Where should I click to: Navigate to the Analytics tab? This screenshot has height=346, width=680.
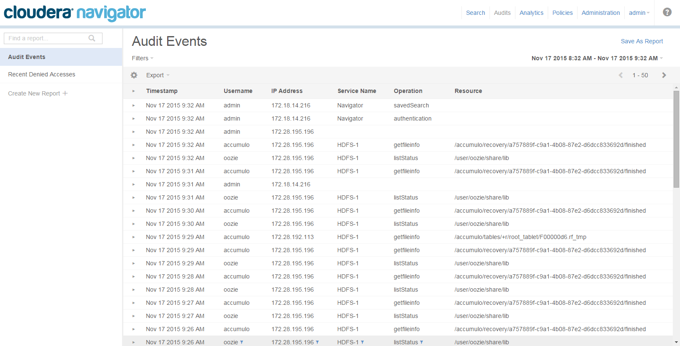point(531,13)
